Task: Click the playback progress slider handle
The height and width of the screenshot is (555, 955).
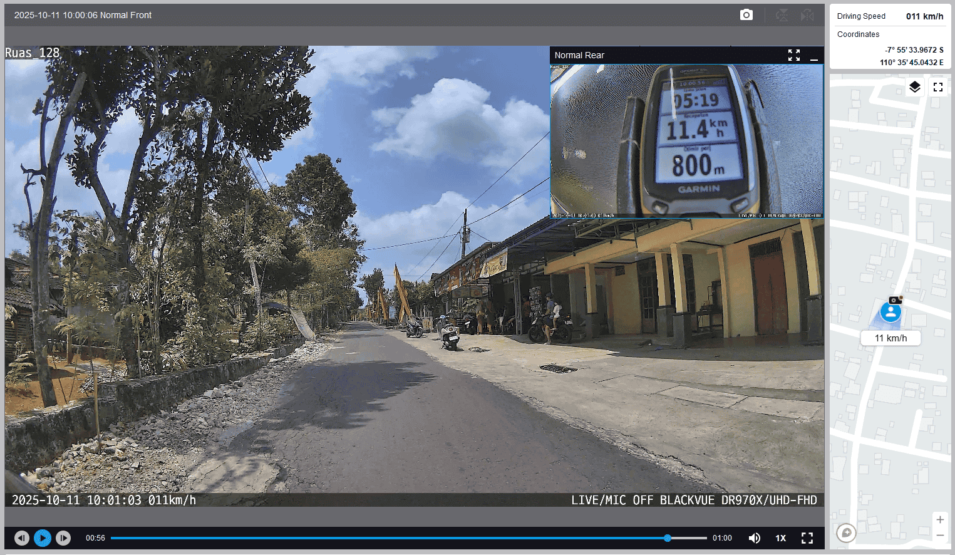Action: pyautogui.click(x=668, y=538)
